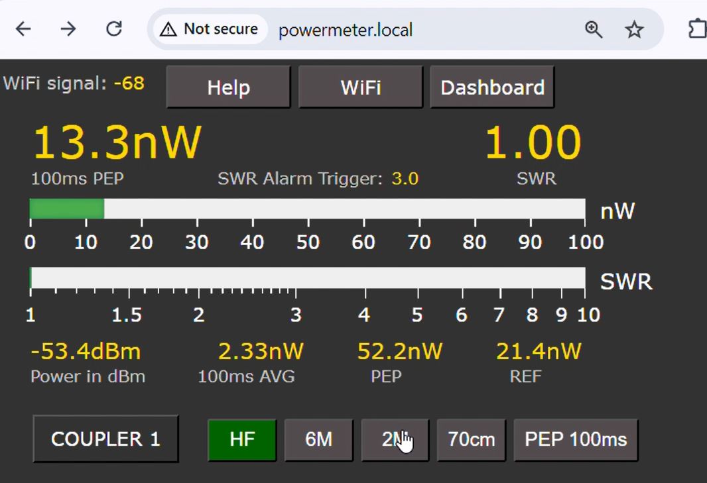The height and width of the screenshot is (483, 707).
Task: Click the SWR bar meter
Action: point(307,278)
